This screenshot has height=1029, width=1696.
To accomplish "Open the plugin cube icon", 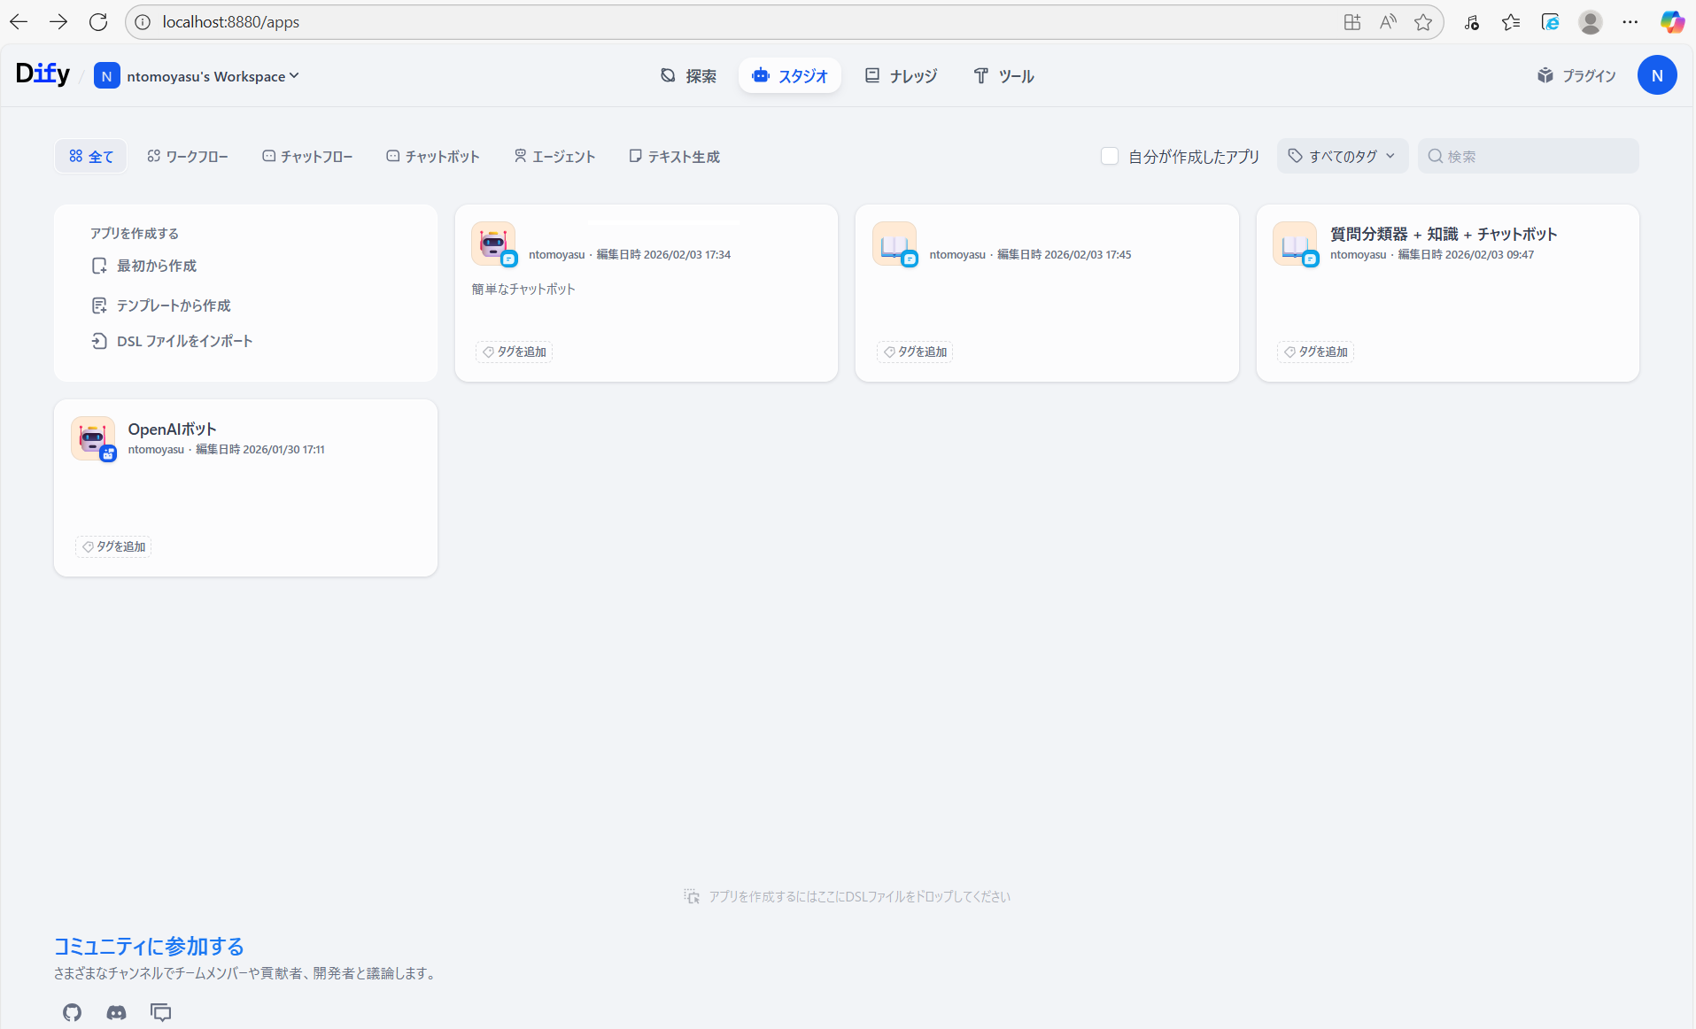I will [1545, 75].
